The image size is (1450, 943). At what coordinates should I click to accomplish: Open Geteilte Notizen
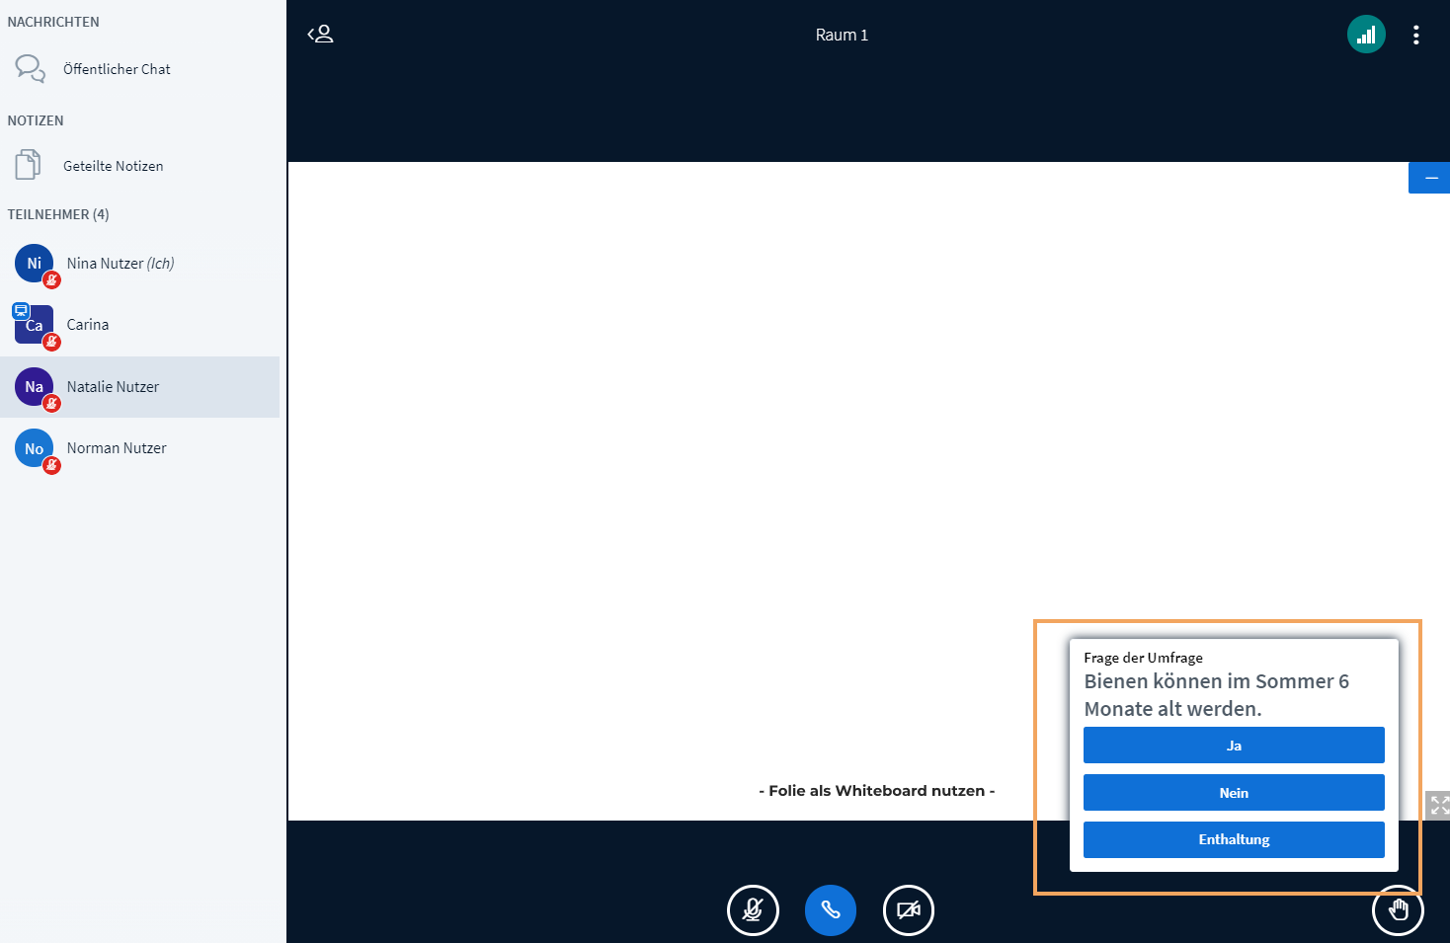113,166
